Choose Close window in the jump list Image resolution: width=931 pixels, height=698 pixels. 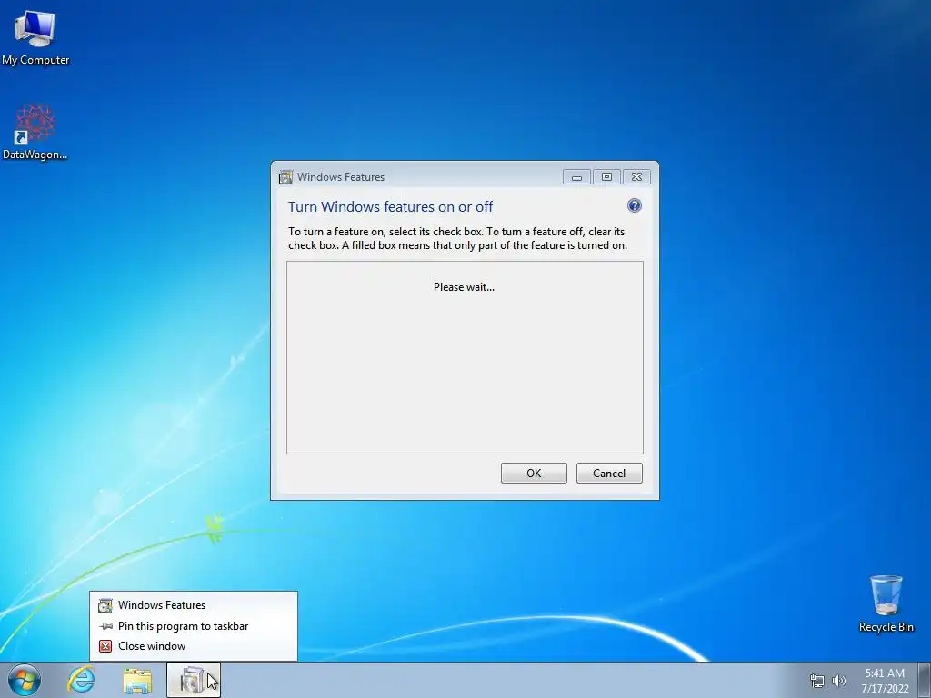(193, 646)
